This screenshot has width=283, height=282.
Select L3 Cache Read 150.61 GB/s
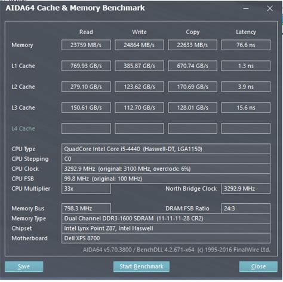(86, 108)
